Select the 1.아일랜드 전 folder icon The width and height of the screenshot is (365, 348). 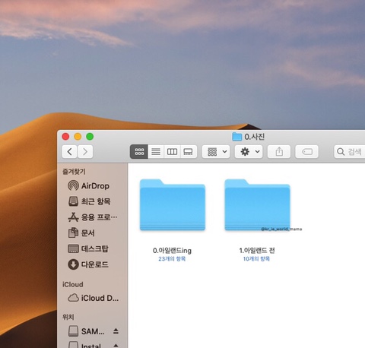[x=257, y=205]
